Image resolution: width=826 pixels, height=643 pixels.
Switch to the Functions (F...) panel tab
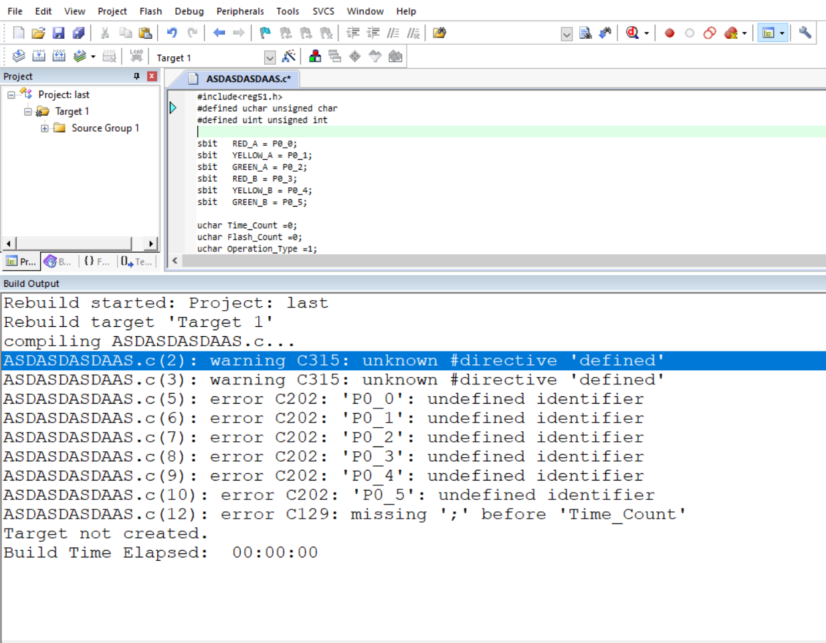pos(97,261)
